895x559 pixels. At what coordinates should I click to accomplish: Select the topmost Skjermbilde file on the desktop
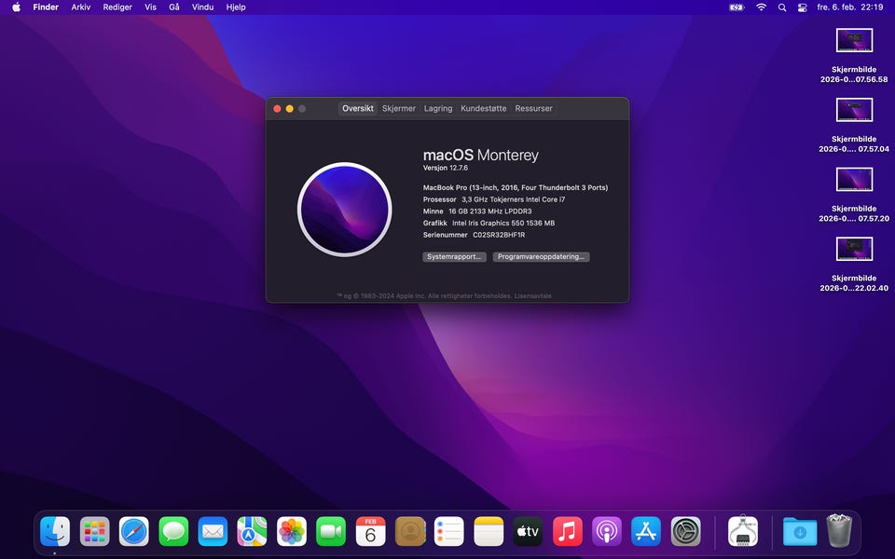coord(854,41)
